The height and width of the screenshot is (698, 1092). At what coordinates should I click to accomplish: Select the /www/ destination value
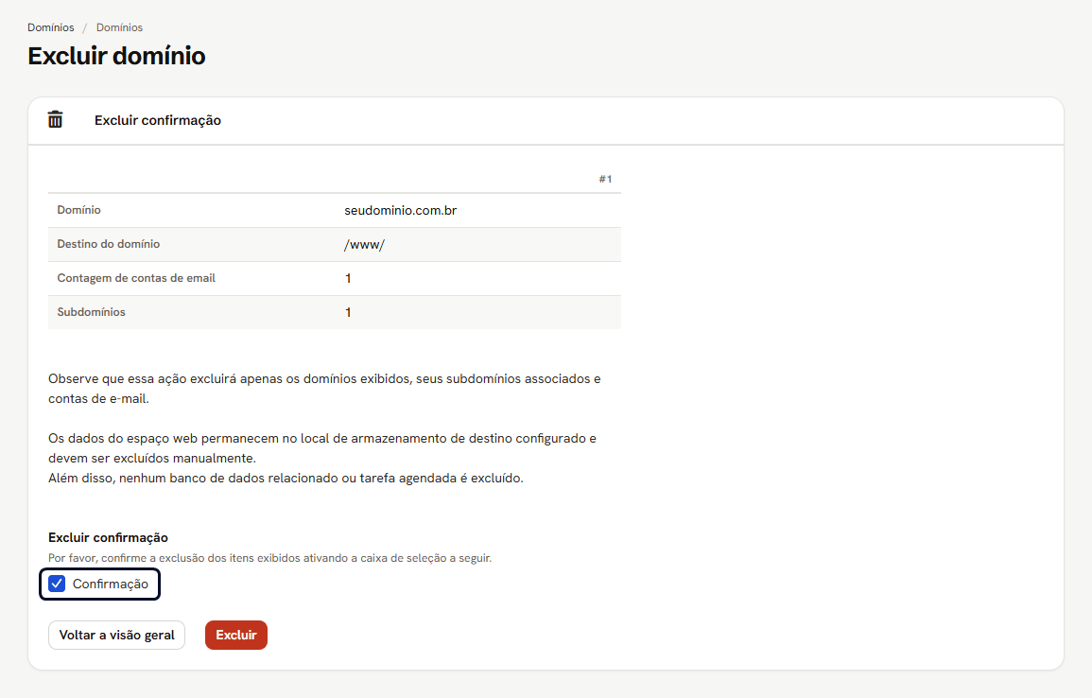364,245
